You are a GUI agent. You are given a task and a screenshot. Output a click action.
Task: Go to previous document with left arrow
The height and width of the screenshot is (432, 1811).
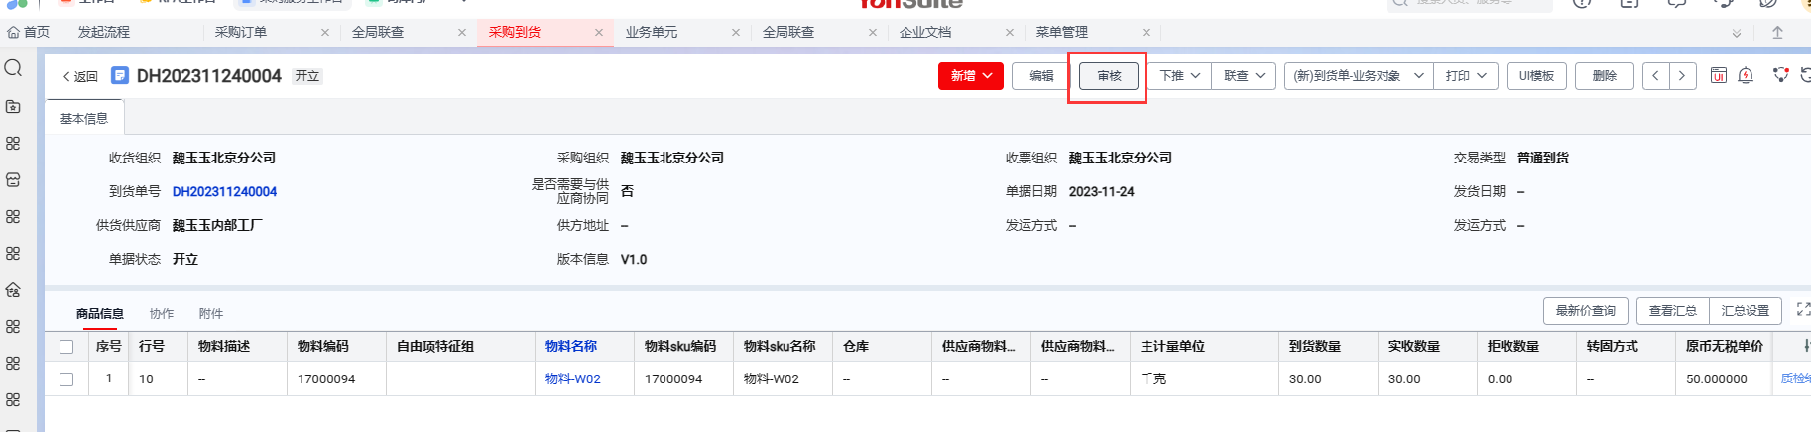(1655, 76)
